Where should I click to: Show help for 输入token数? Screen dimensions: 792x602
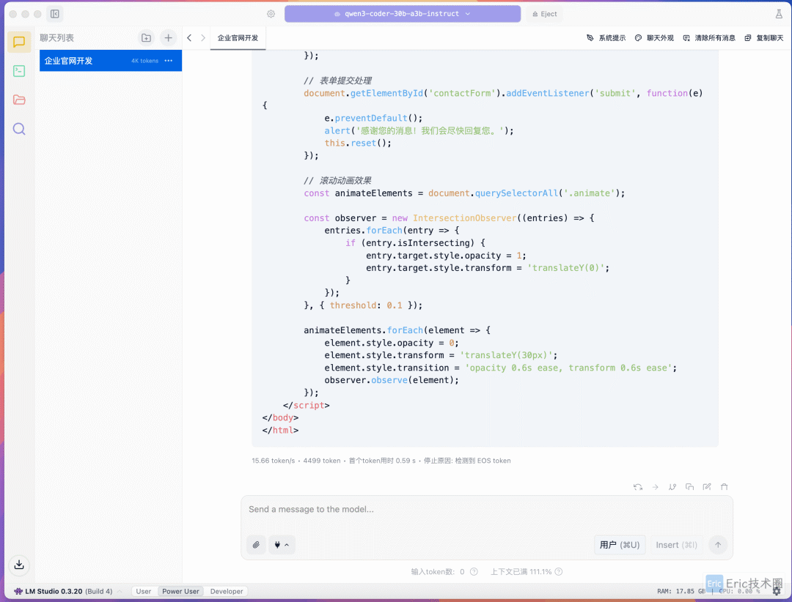pyautogui.click(x=474, y=572)
